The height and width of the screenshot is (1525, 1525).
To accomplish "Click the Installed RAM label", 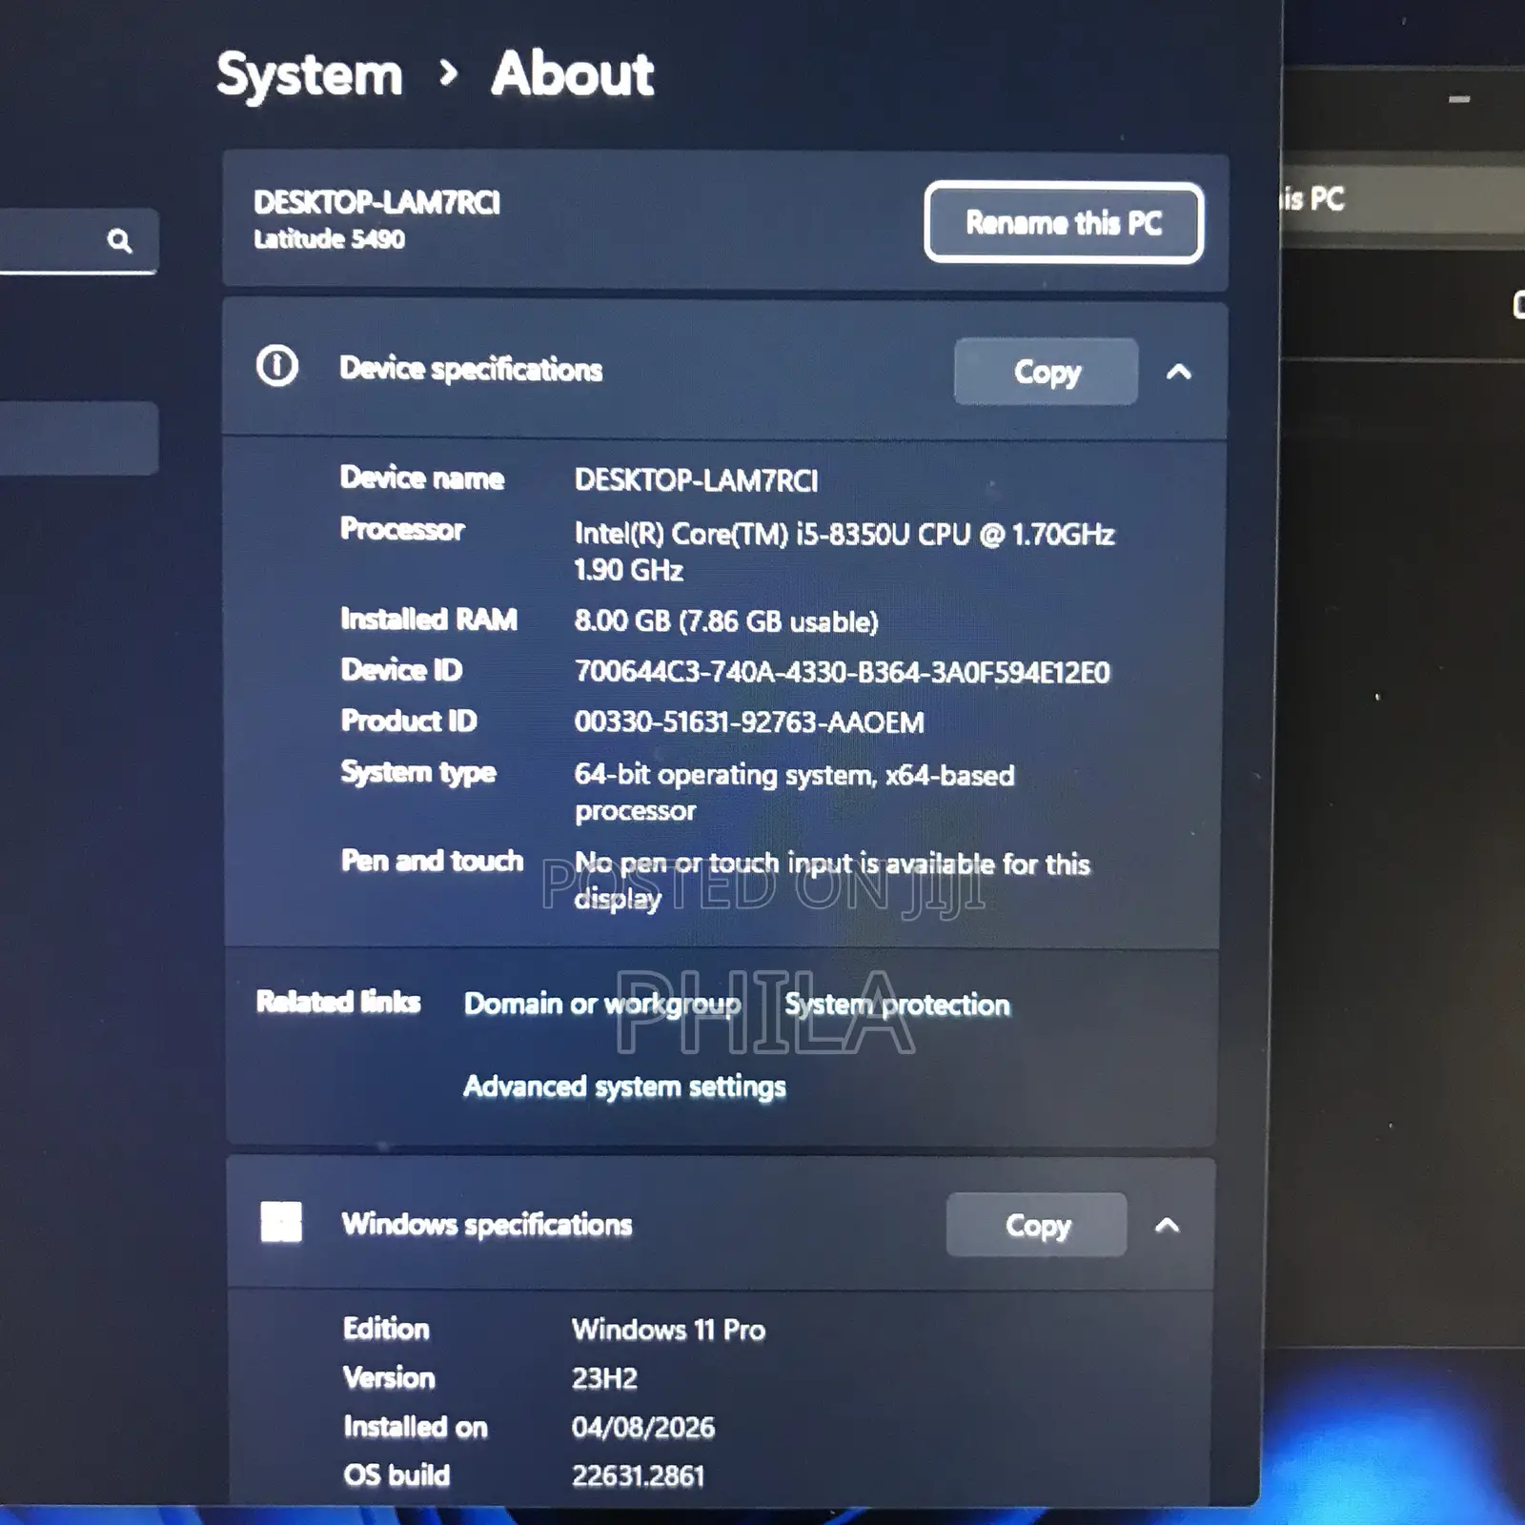I will [x=429, y=620].
